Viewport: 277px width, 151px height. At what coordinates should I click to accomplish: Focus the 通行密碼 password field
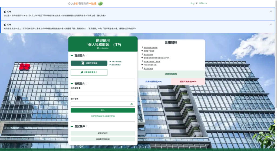103,104
